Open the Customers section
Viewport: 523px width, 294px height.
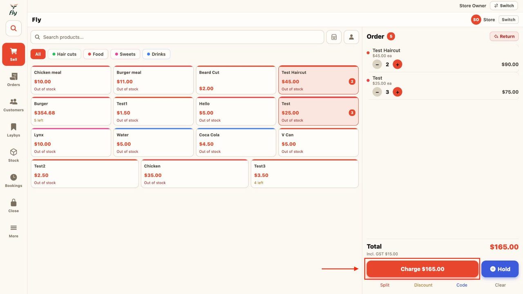pyautogui.click(x=13, y=105)
